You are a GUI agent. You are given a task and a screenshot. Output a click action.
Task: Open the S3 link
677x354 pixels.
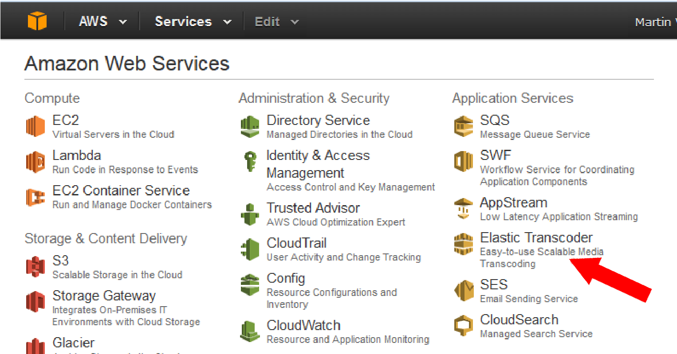(60, 261)
